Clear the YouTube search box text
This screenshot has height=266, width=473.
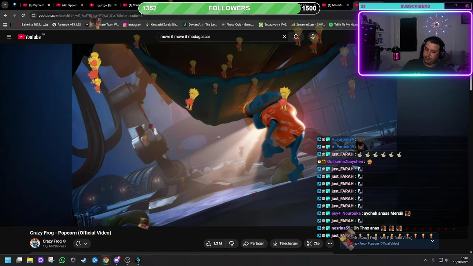pyautogui.click(x=285, y=37)
